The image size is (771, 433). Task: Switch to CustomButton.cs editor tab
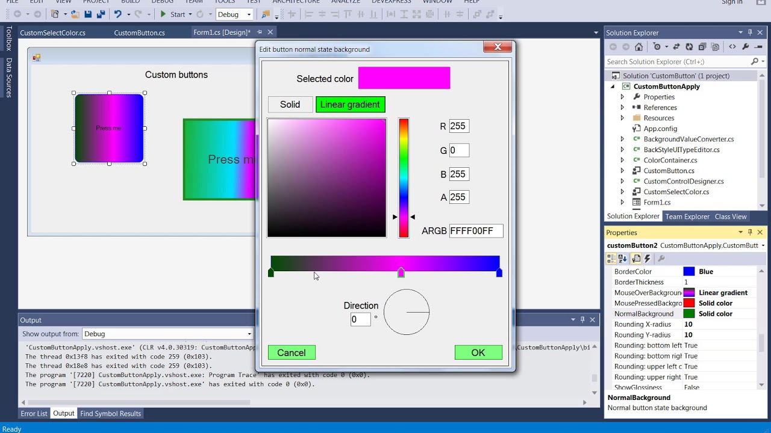pos(139,32)
